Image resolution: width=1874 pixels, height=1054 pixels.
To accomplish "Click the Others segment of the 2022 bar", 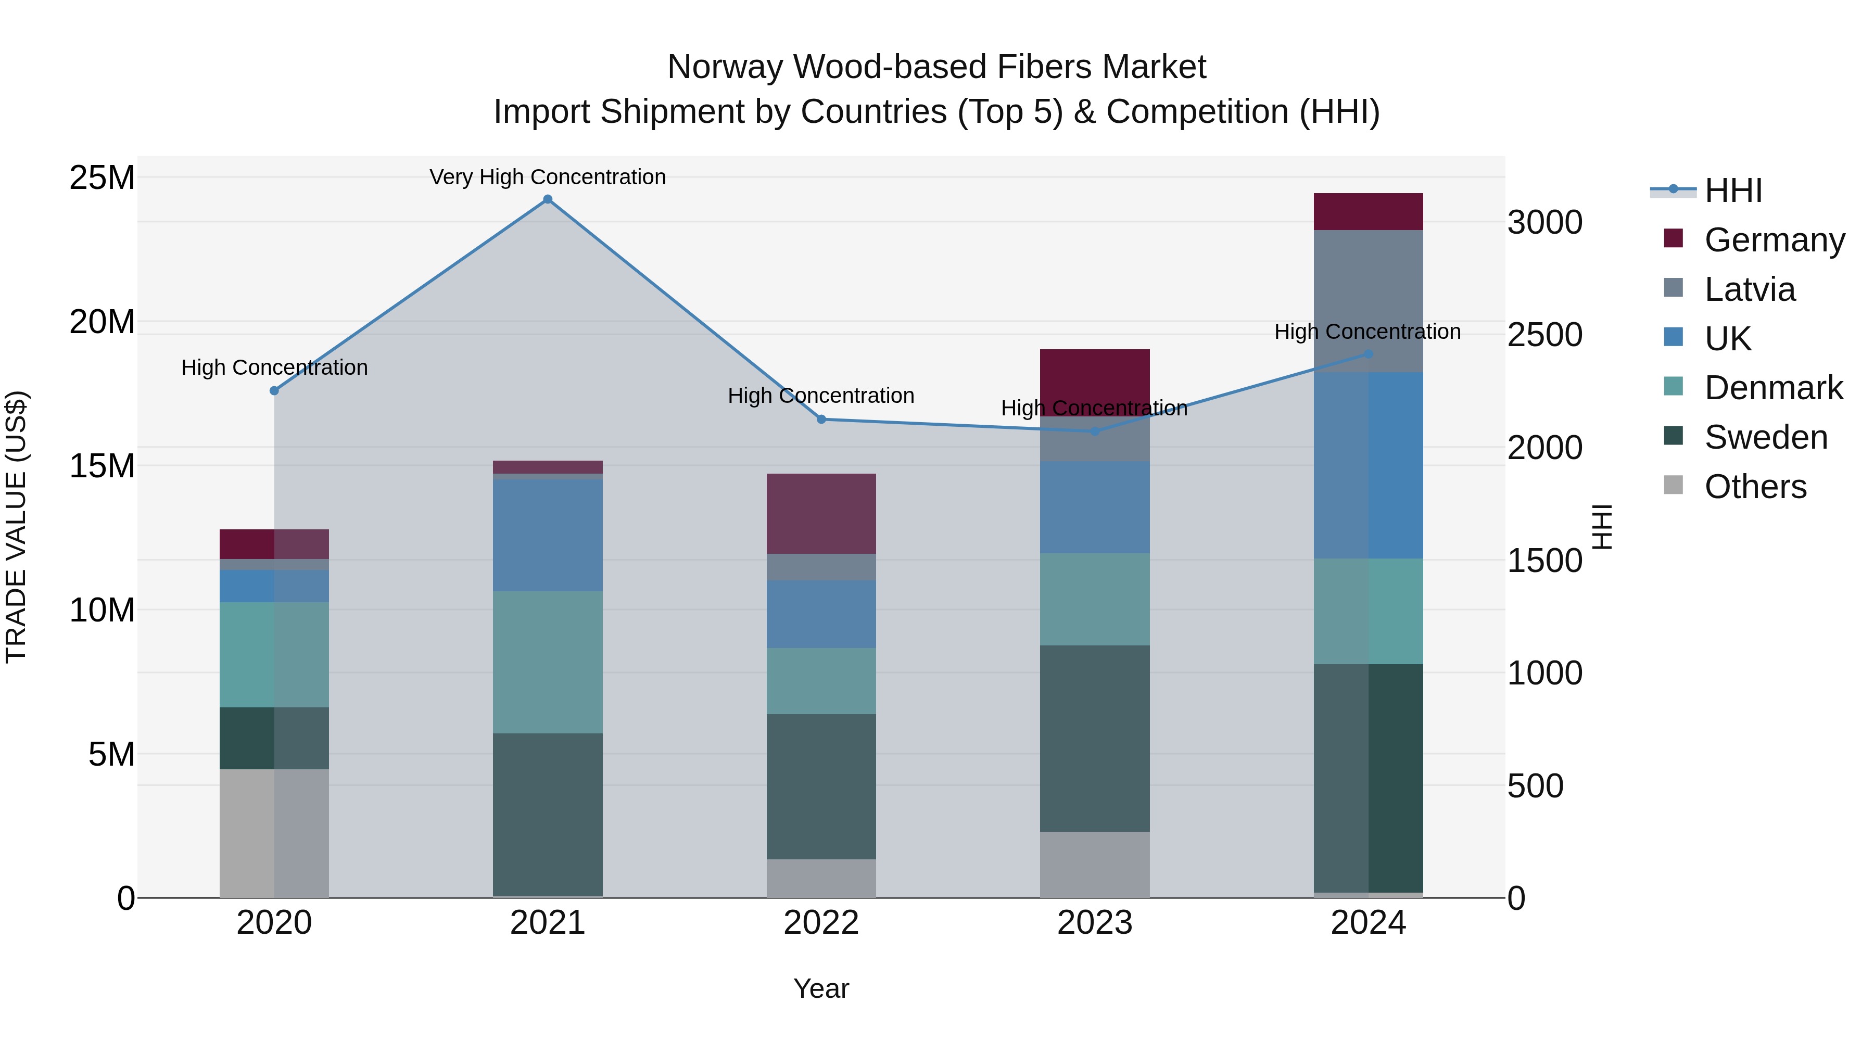I will (821, 879).
